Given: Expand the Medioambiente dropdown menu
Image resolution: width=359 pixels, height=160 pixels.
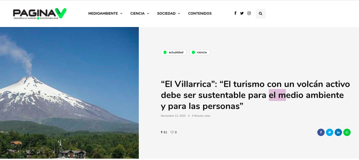Looking at the screenshot, I should pyautogui.click(x=105, y=14).
